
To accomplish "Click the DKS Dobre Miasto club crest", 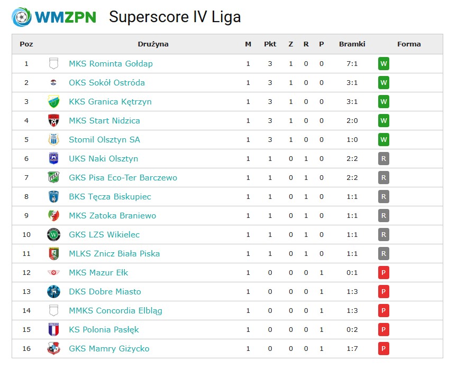I will coord(53,291).
